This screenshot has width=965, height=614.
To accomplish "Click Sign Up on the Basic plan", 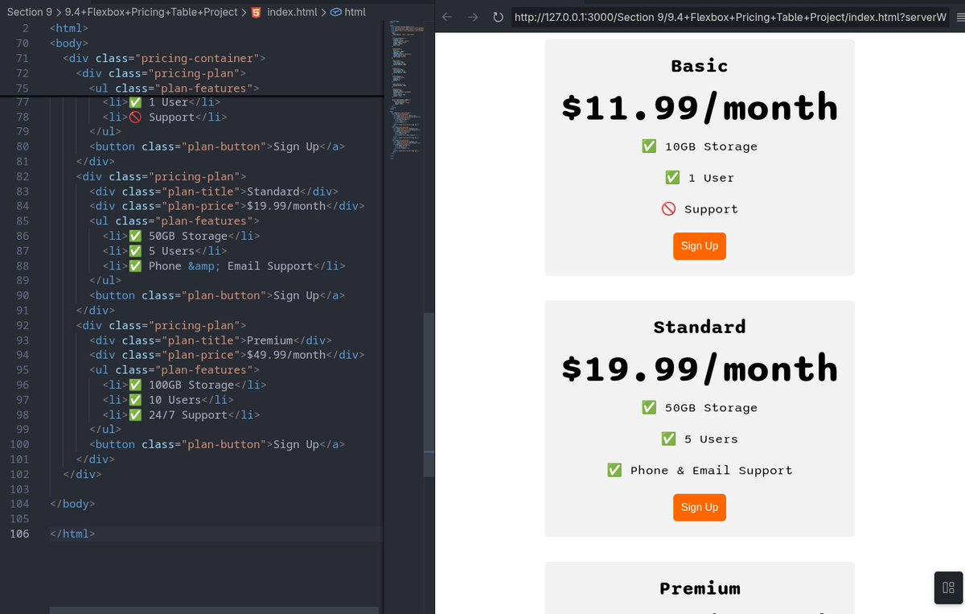I will pyautogui.click(x=699, y=245).
